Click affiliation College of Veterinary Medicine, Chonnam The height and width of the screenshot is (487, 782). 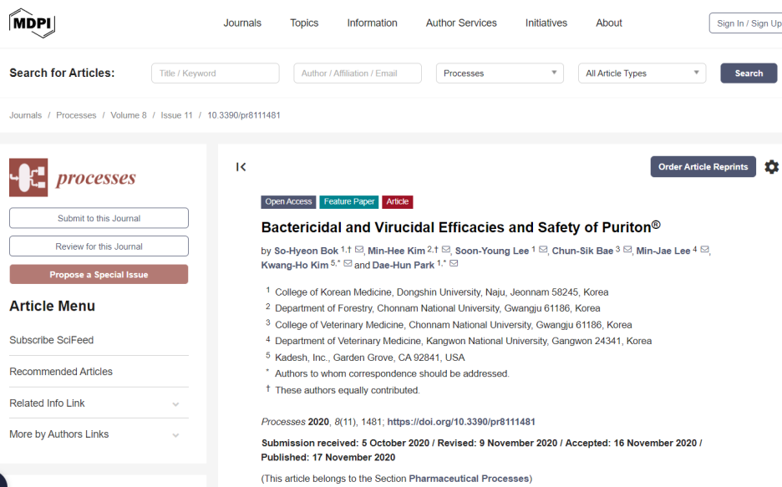tap(454, 325)
